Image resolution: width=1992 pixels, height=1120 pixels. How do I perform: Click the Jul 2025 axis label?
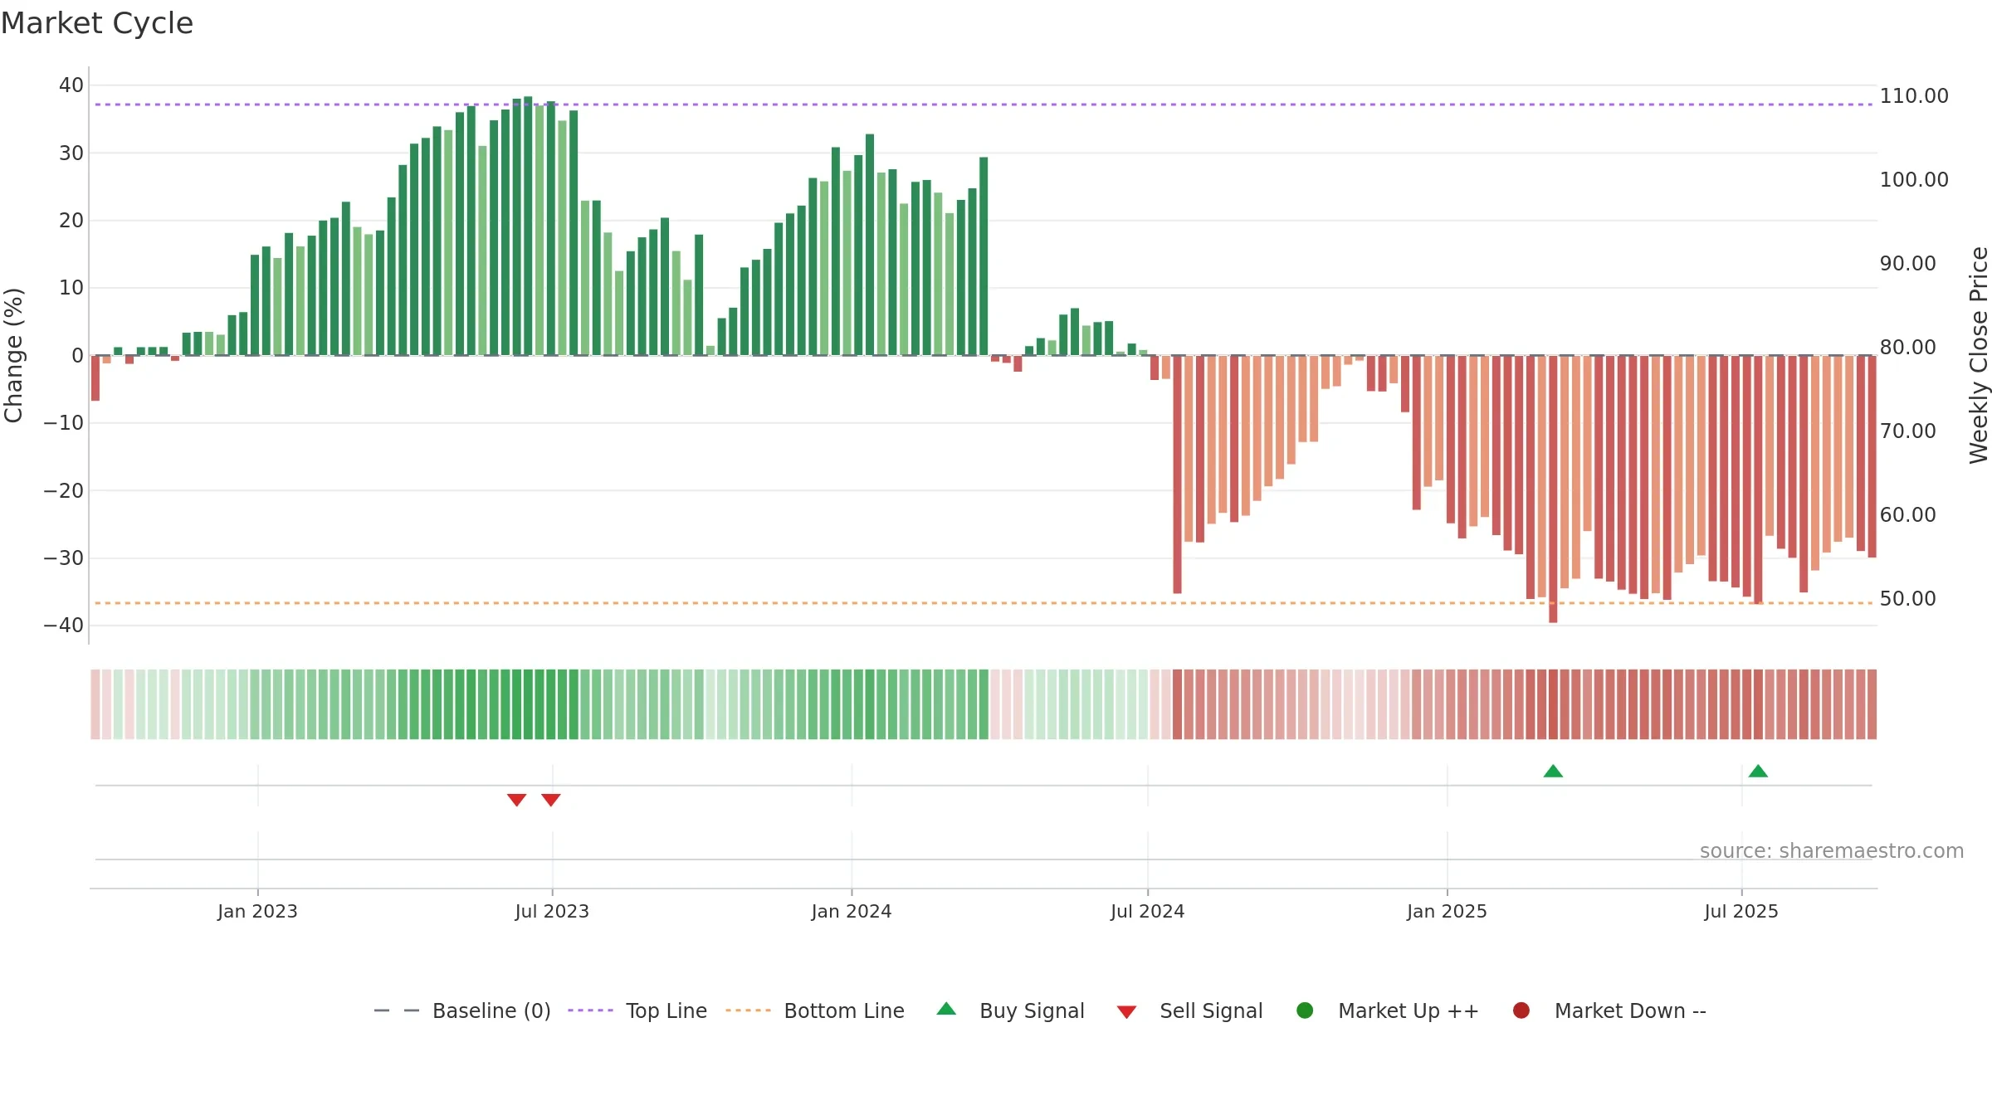coord(1741,911)
